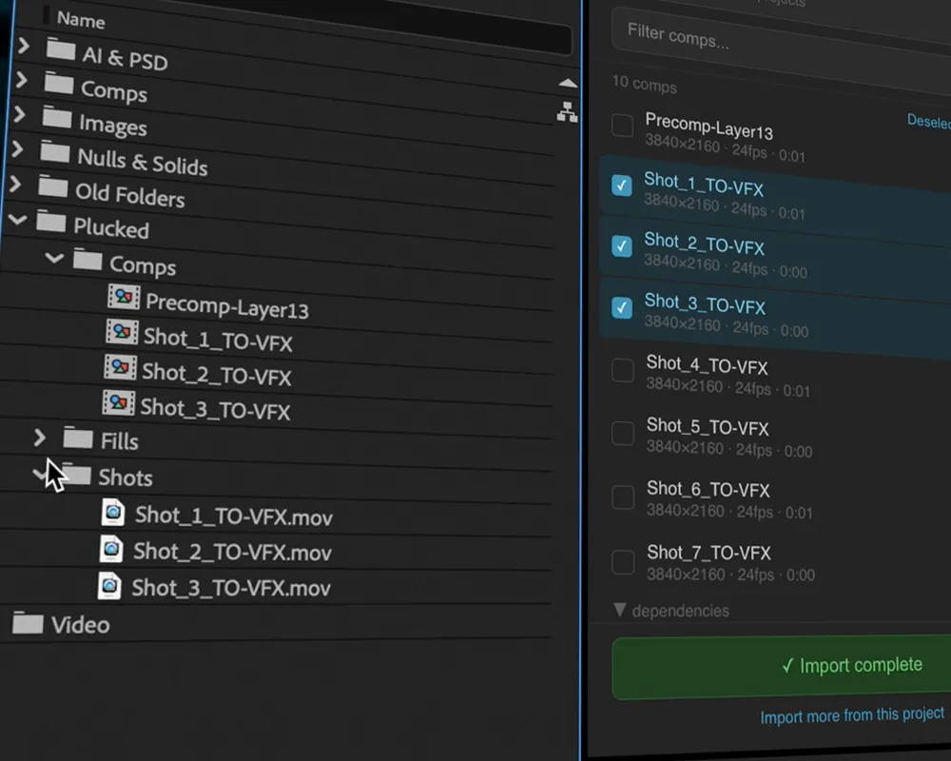
Task: Click the Video folder icon
Action: (x=28, y=622)
